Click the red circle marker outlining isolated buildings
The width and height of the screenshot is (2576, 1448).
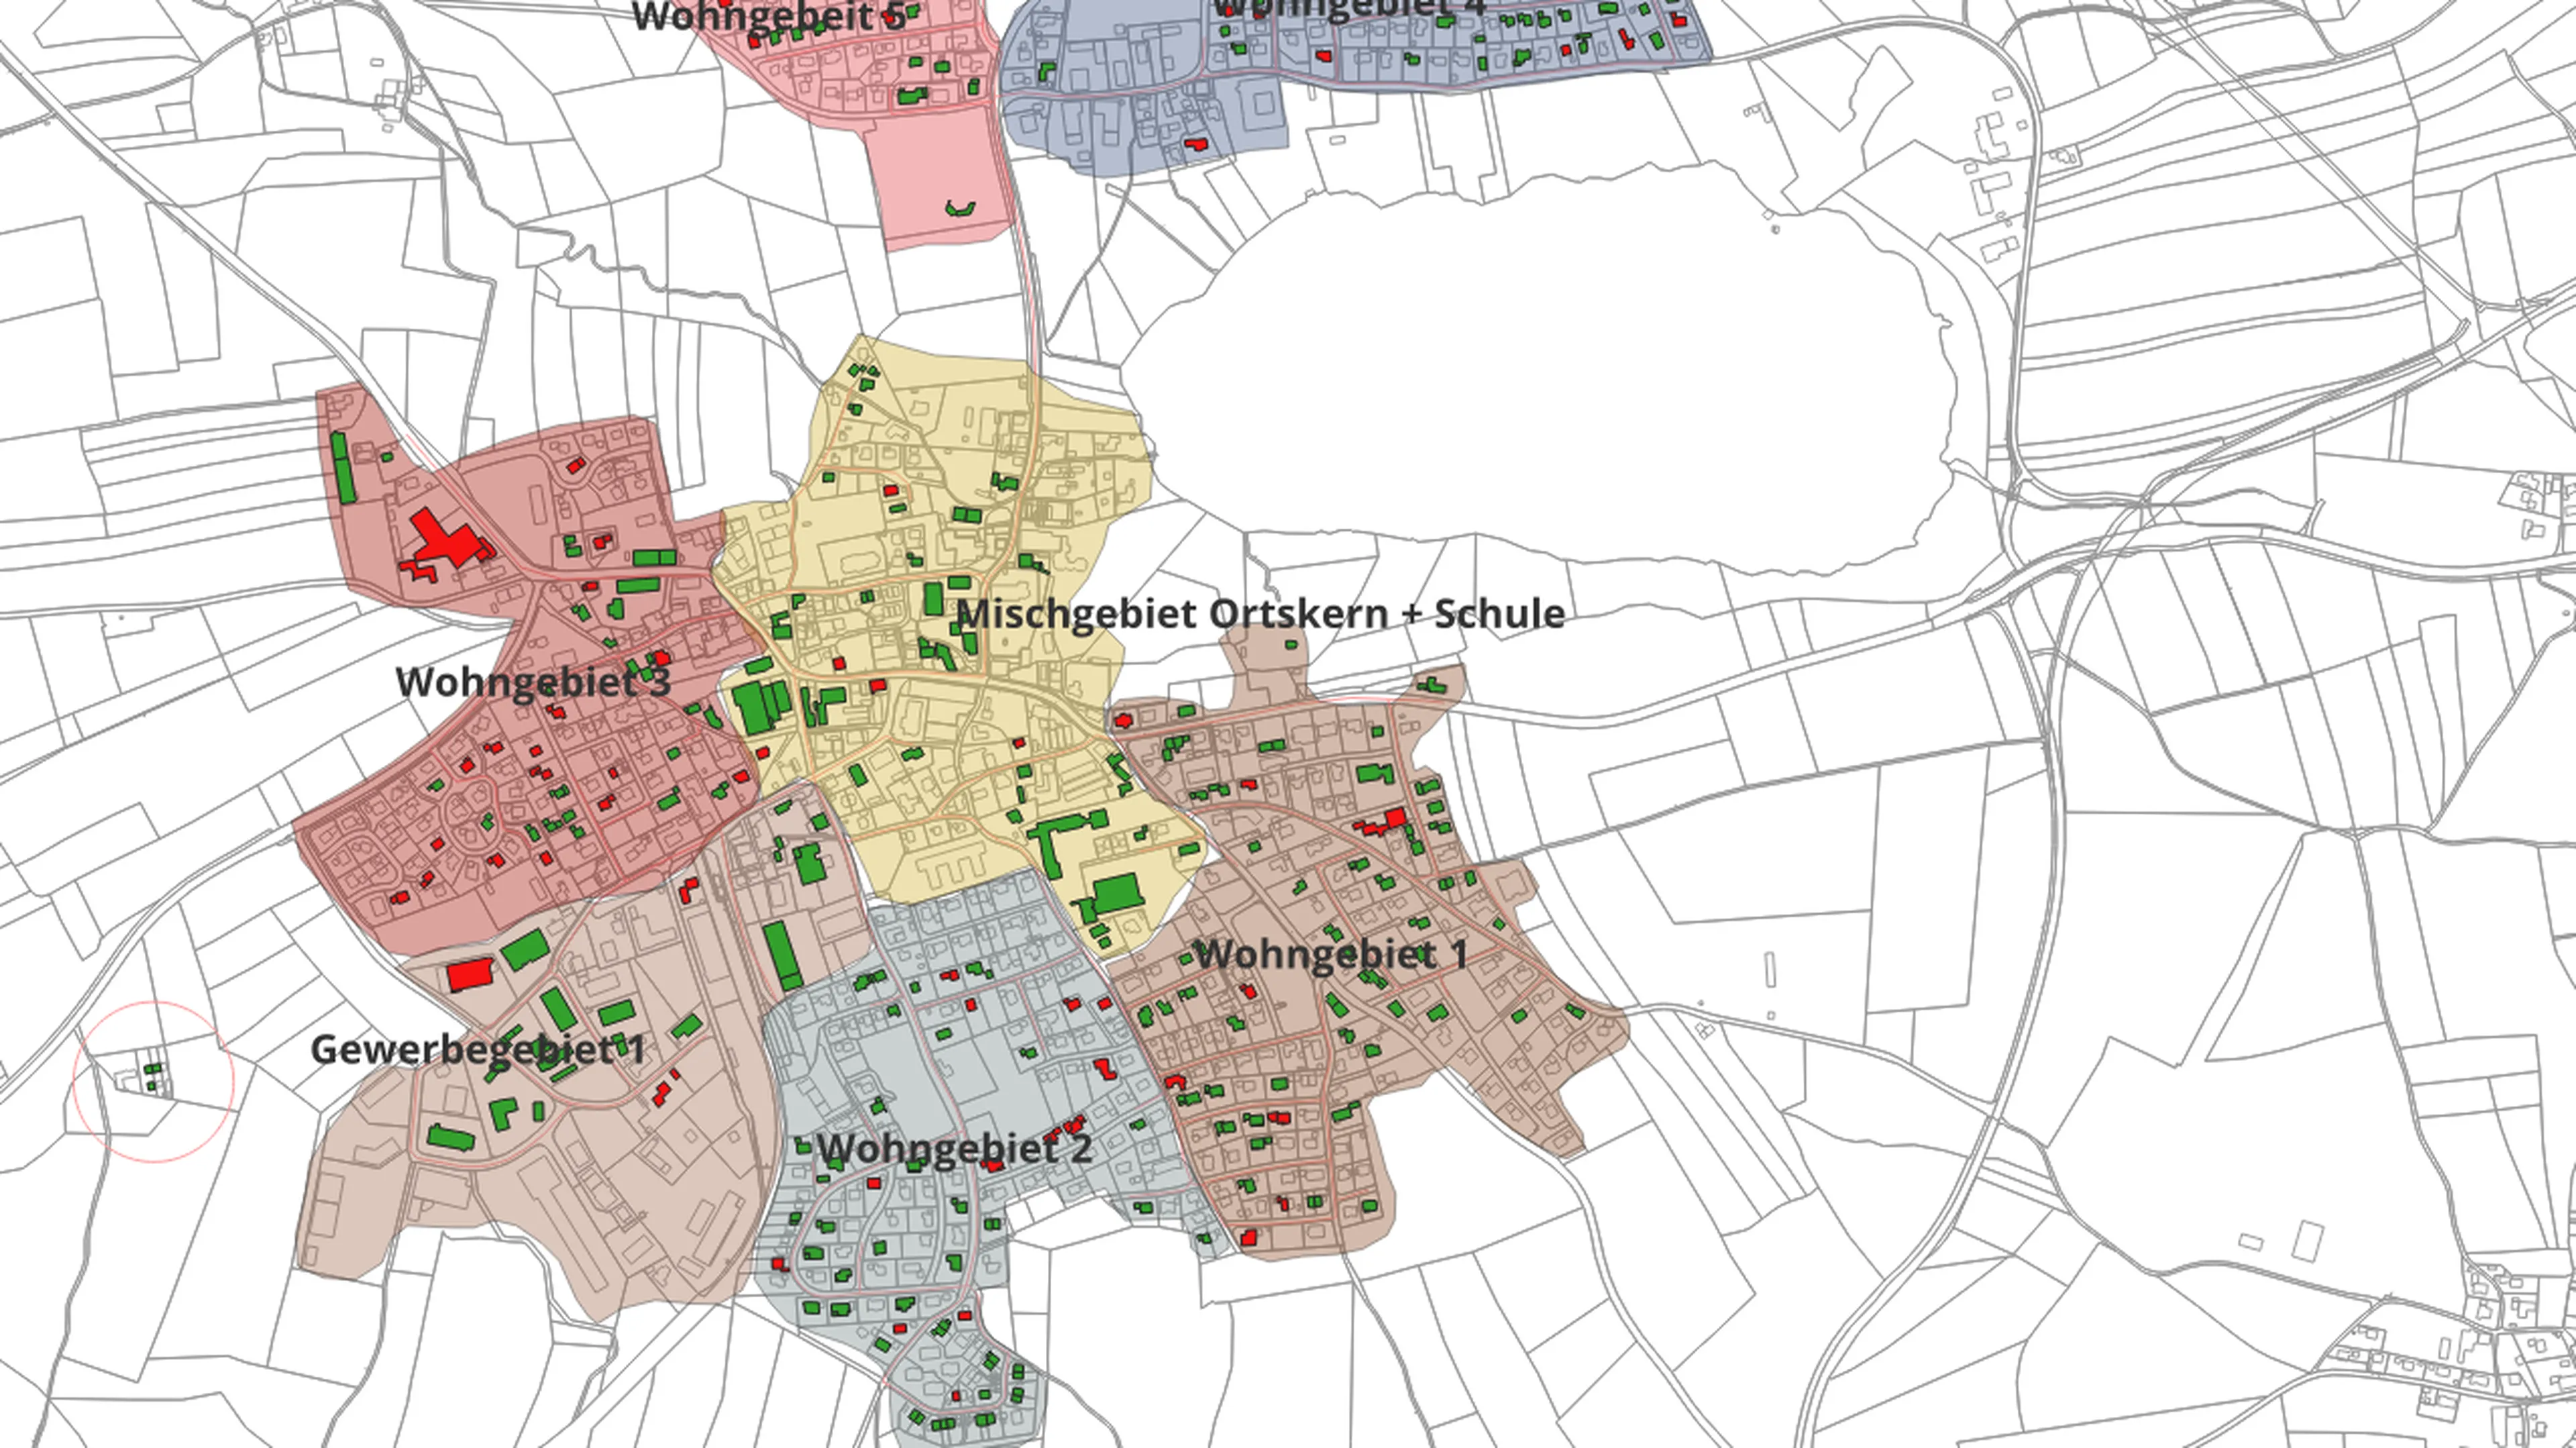click(153, 1081)
